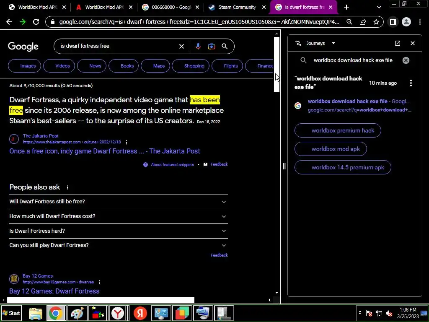Close the 006660000 Google tab
This screenshot has width=429, height=322.
pos(197,8)
